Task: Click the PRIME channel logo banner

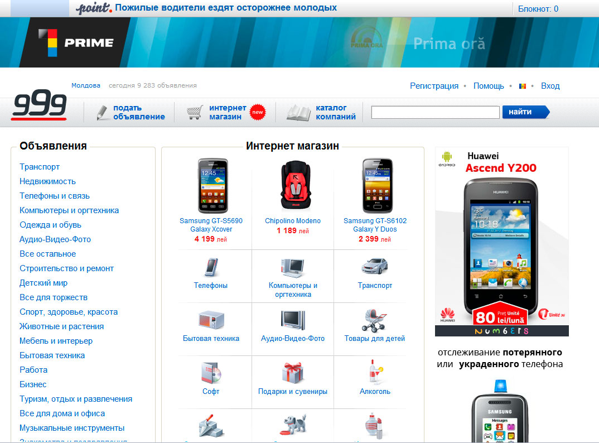Action: (x=75, y=42)
